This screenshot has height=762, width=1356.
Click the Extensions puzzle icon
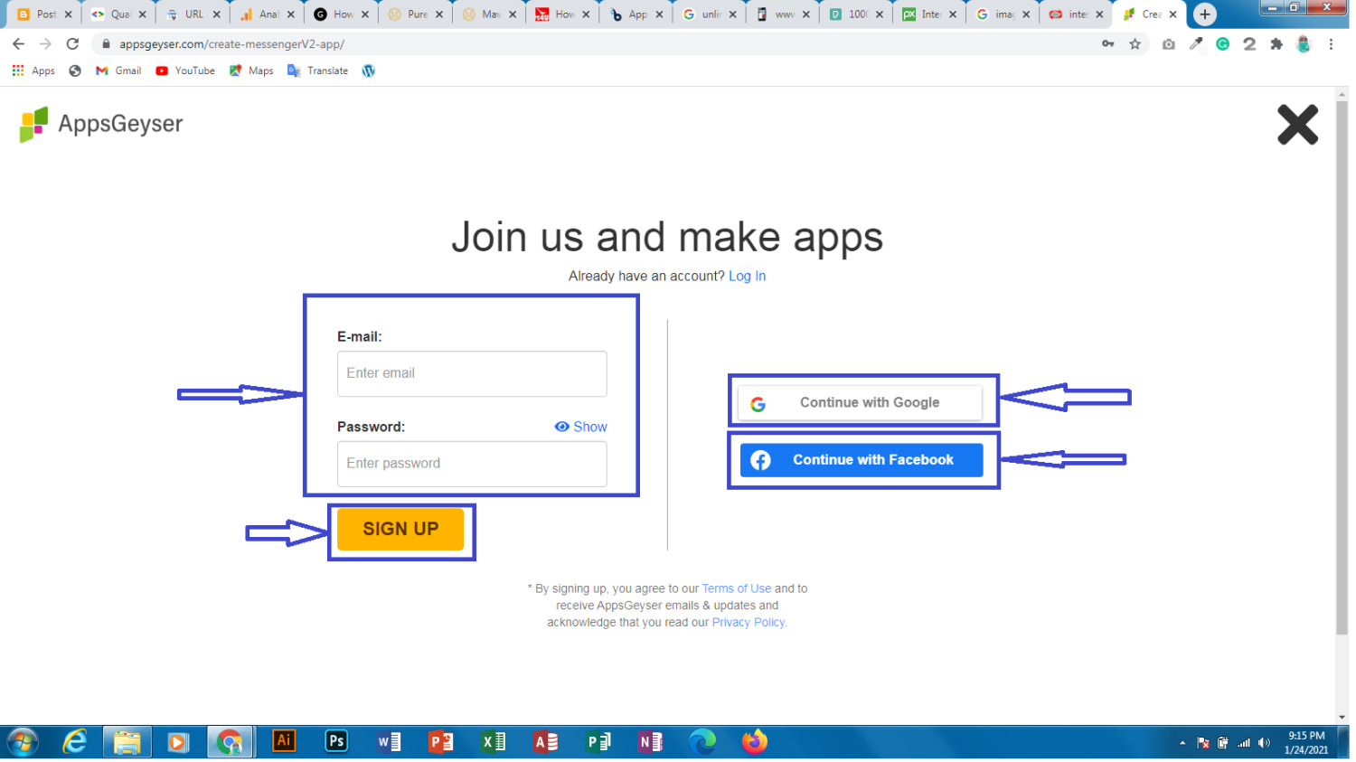(x=1276, y=44)
